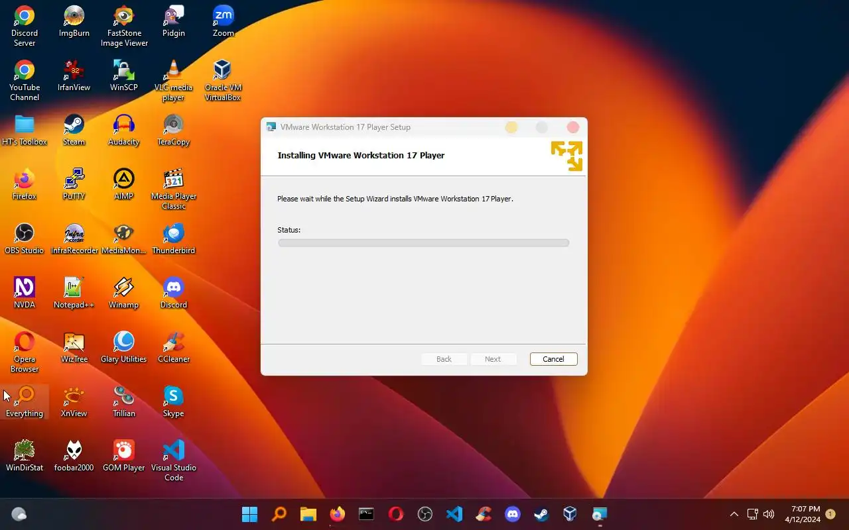Select the PuTTY desktop icon
The image size is (849, 530).
click(74, 184)
